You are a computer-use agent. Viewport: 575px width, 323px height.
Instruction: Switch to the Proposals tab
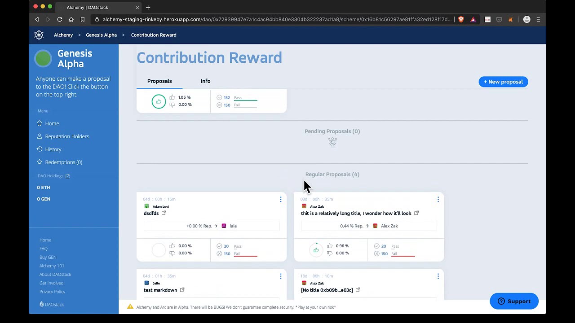(x=159, y=81)
